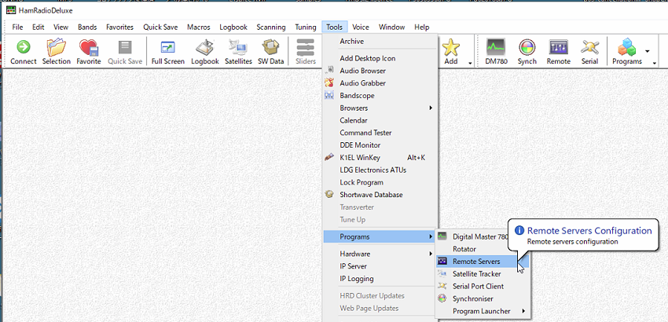Expand the Browsers submenu

click(x=380, y=108)
